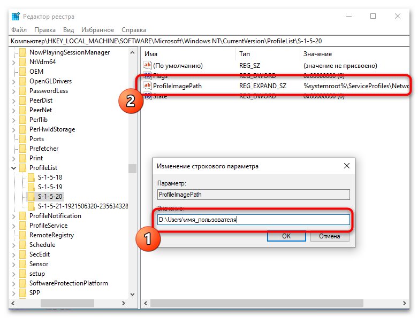Click tree pane horizontal scroll right arrow
The width and height of the screenshot is (418, 318).
[x=124, y=303]
